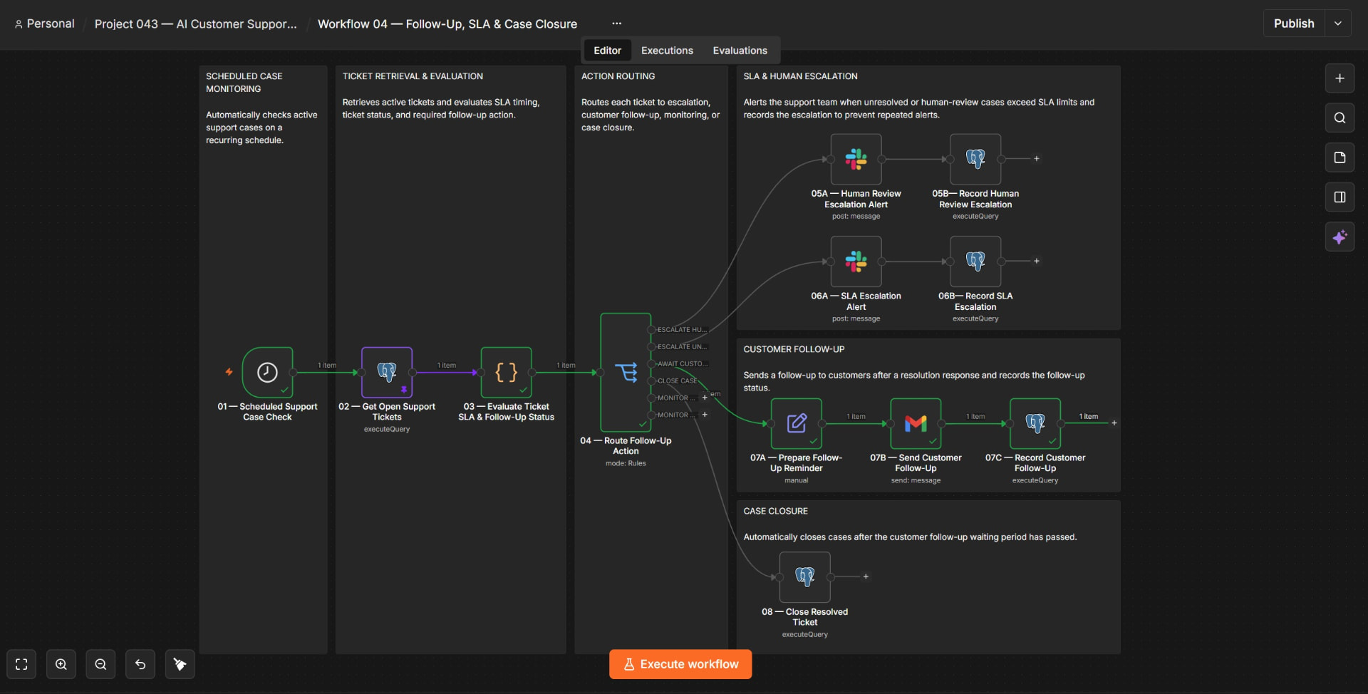Publish the workflow
The width and height of the screenshot is (1368, 694).
pyautogui.click(x=1294, y=24)
